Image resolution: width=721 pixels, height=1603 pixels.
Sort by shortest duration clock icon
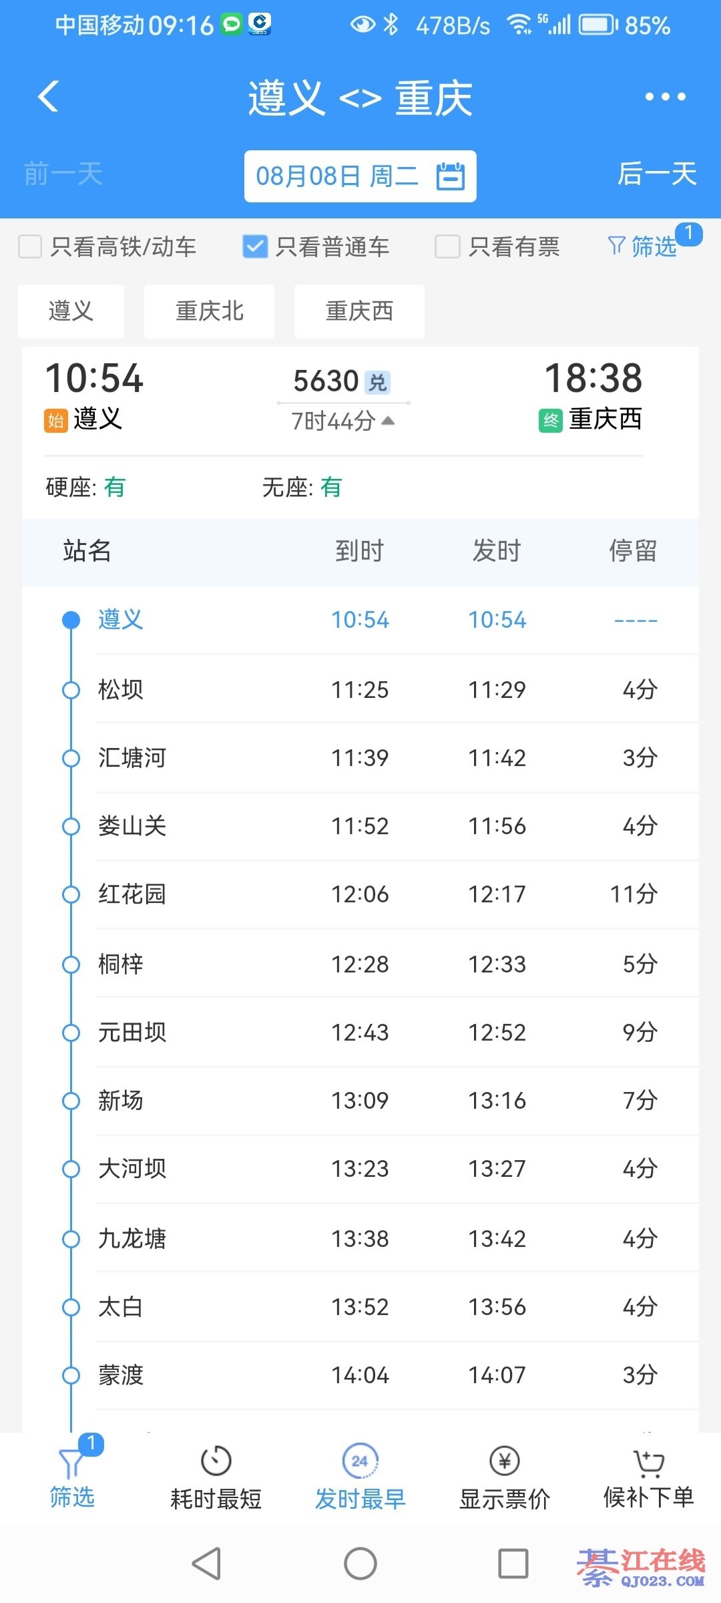pos(216,1461)
